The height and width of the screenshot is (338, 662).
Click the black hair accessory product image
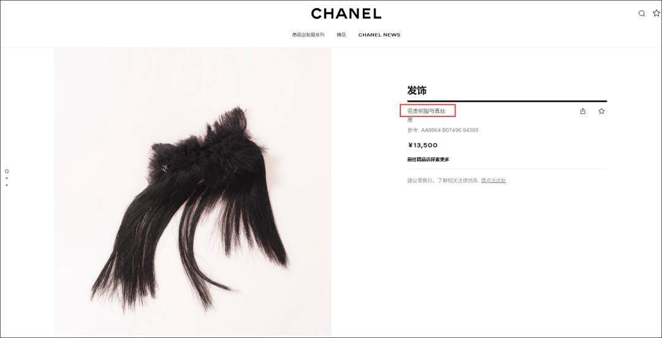coord(192,192)
